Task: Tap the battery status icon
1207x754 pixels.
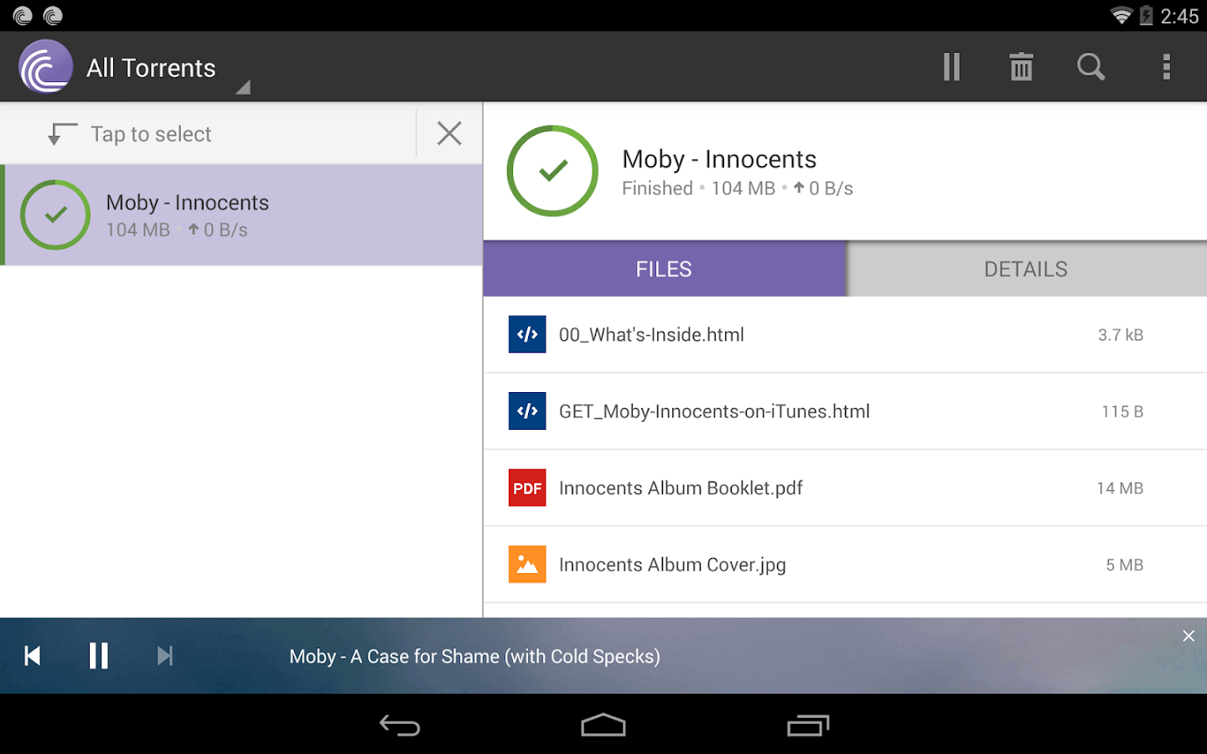Action: [1146, 16]
